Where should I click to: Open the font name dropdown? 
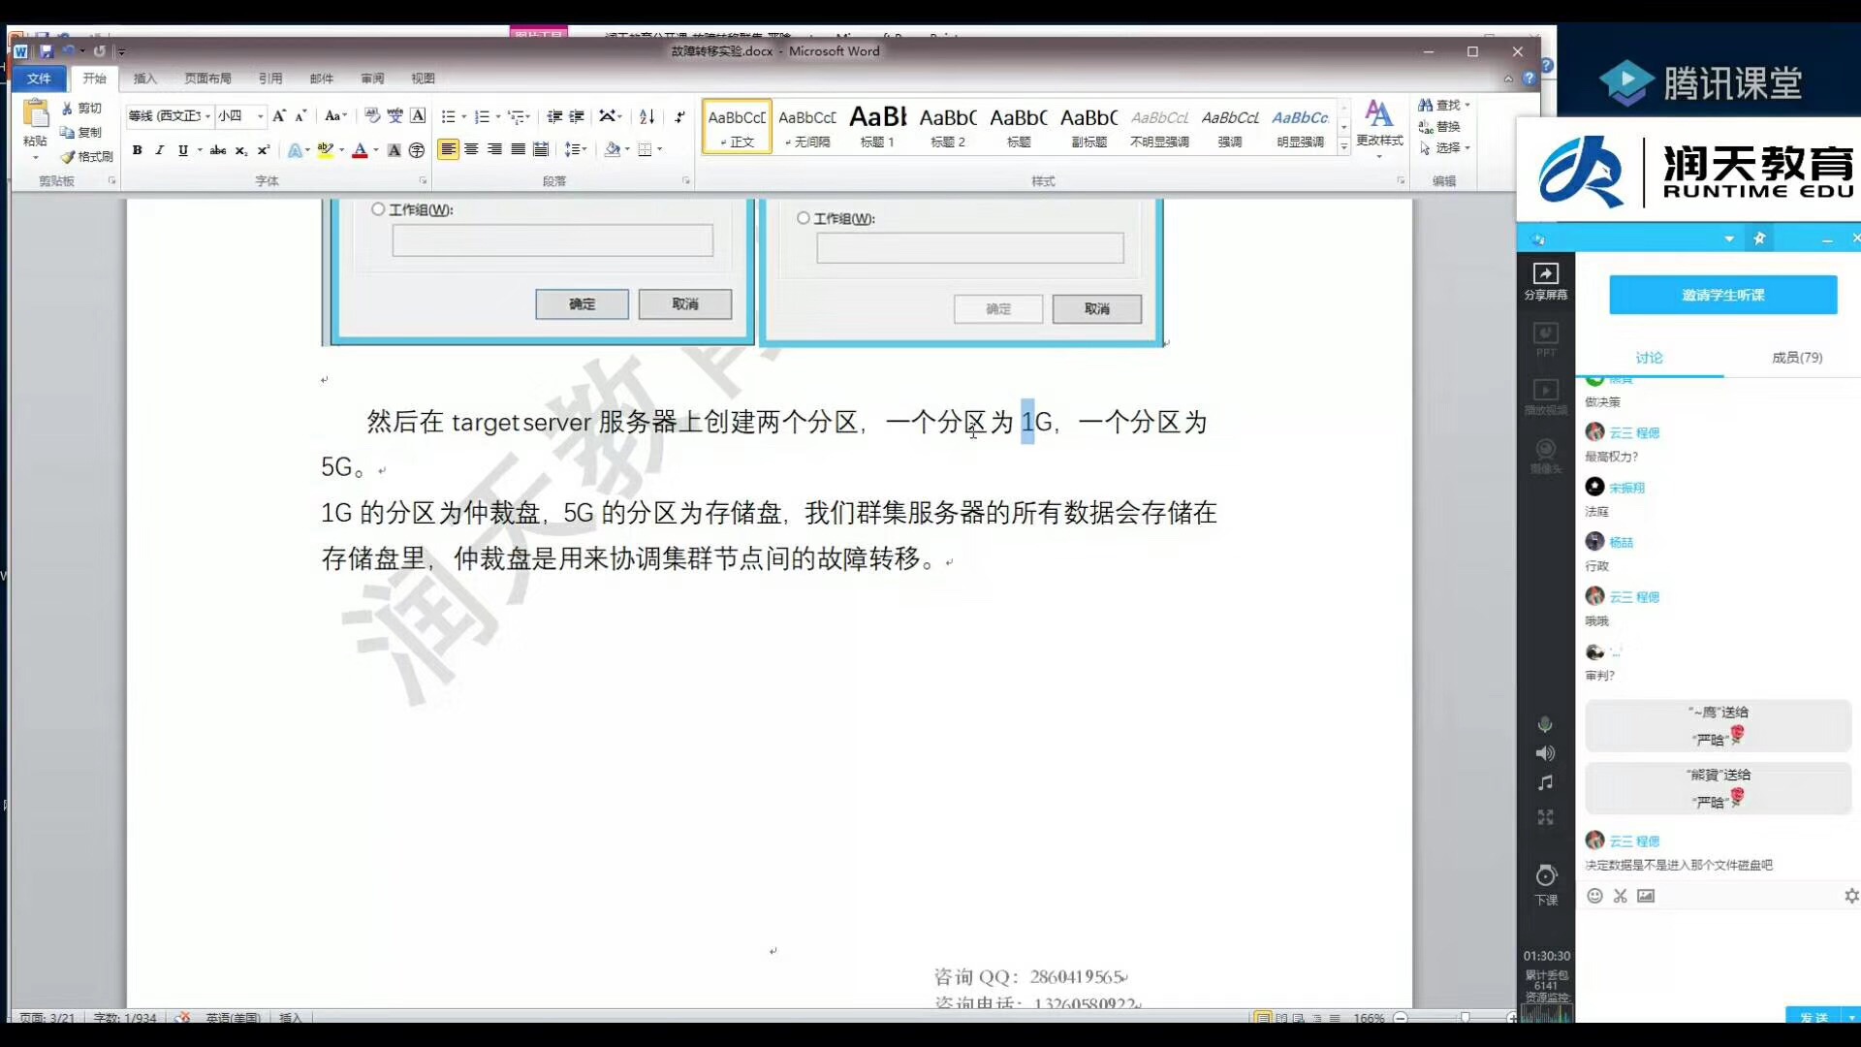(207, 116)
